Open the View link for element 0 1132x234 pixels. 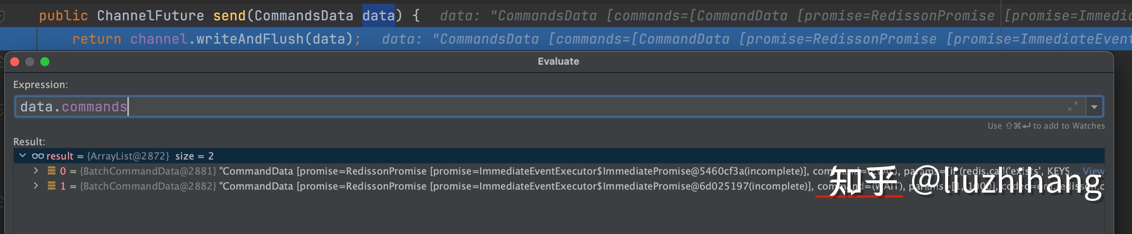pyautogui.click(x=1093, y=171)
